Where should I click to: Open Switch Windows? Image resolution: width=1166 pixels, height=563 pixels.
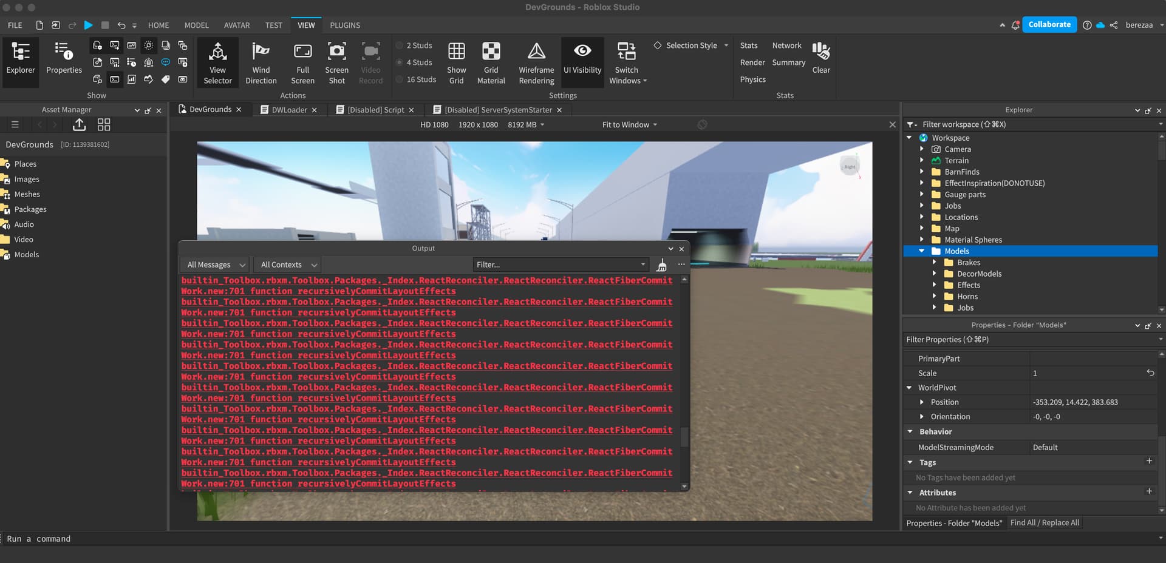627,61
